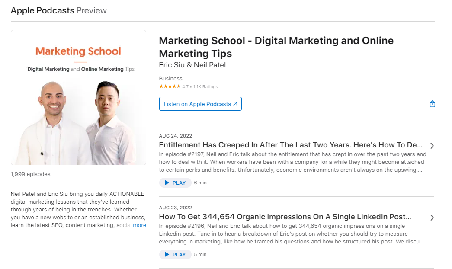Click the AUG 24, 2022 date
Screen dimensions: 452x269
[176, 136]
